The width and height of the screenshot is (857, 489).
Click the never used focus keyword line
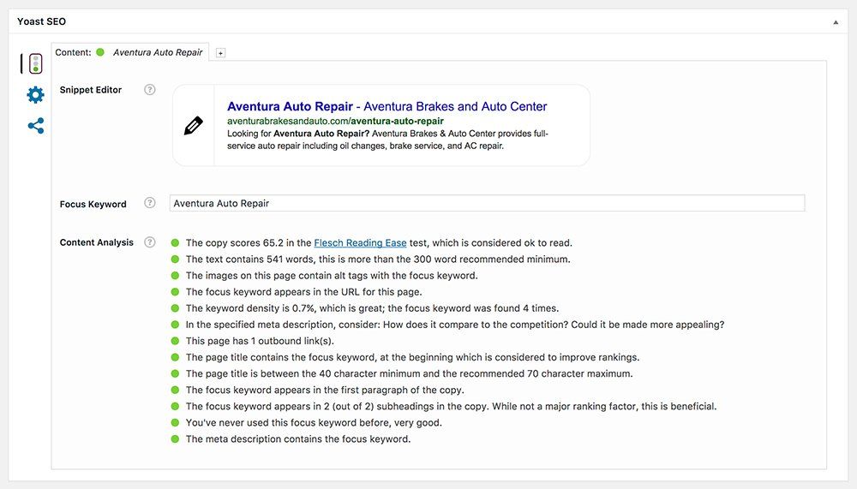(x=314, y=423)
